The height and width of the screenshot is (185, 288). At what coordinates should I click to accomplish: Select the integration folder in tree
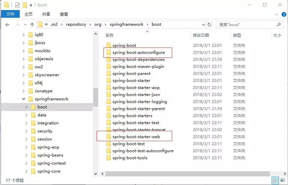click(x=48, y=123)
